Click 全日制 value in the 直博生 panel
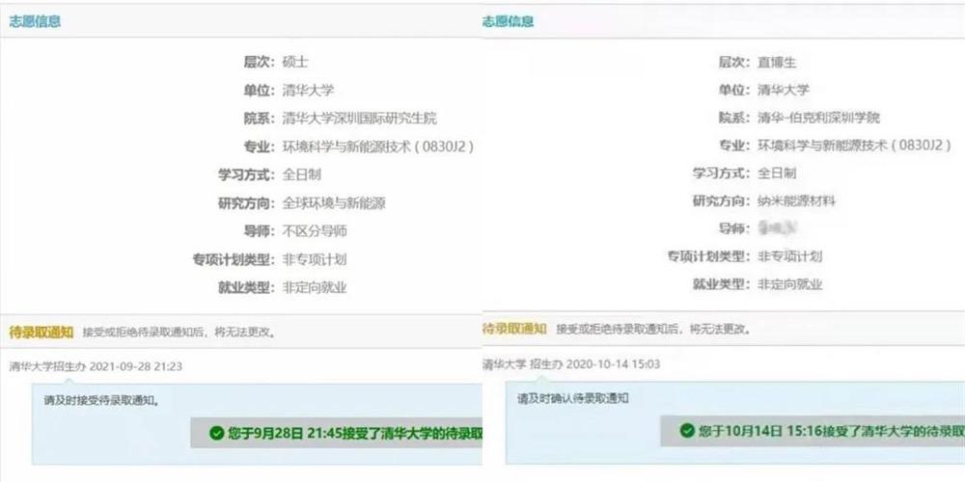Image resolution: width=965 pixels, height=482 pixels. [777, 174]
